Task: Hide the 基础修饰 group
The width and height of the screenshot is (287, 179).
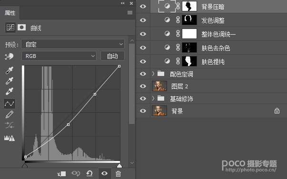Action: [143, 98]
